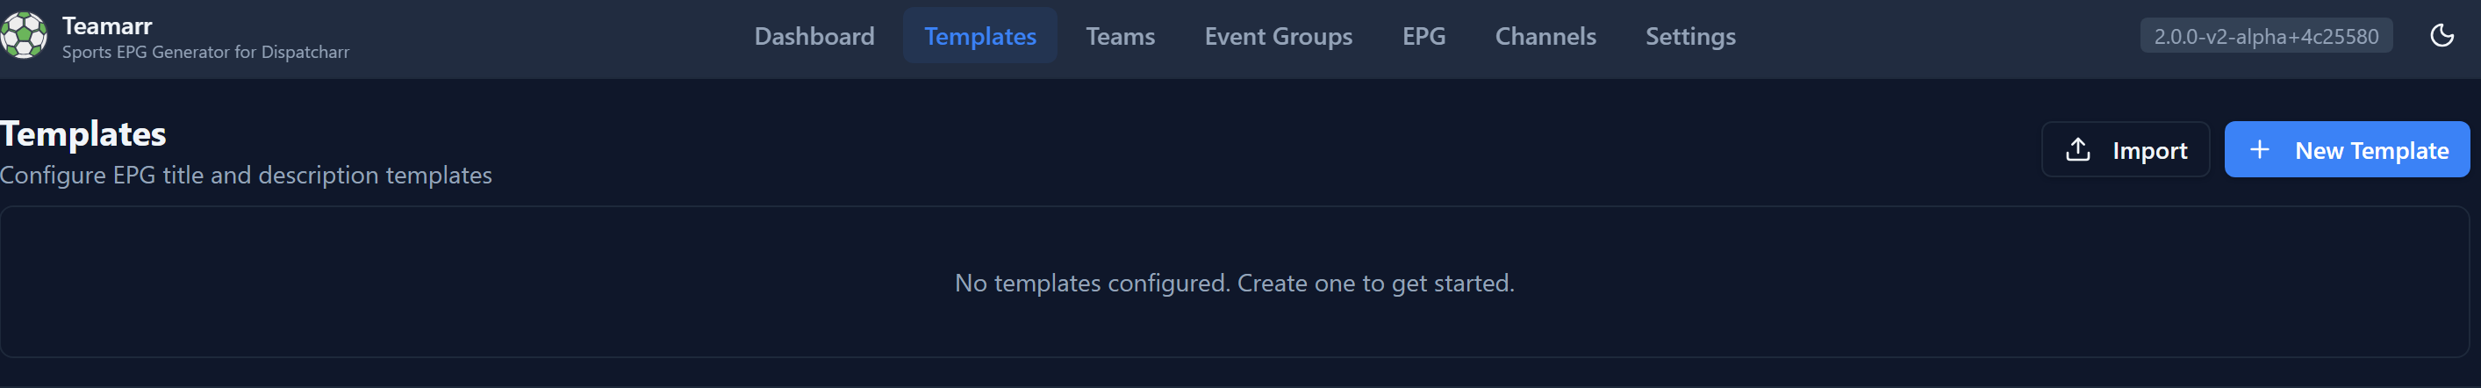The height and width of the screenshot is (388, 2481).
Task: Open the Dashboard page
Action: point(814,36)
